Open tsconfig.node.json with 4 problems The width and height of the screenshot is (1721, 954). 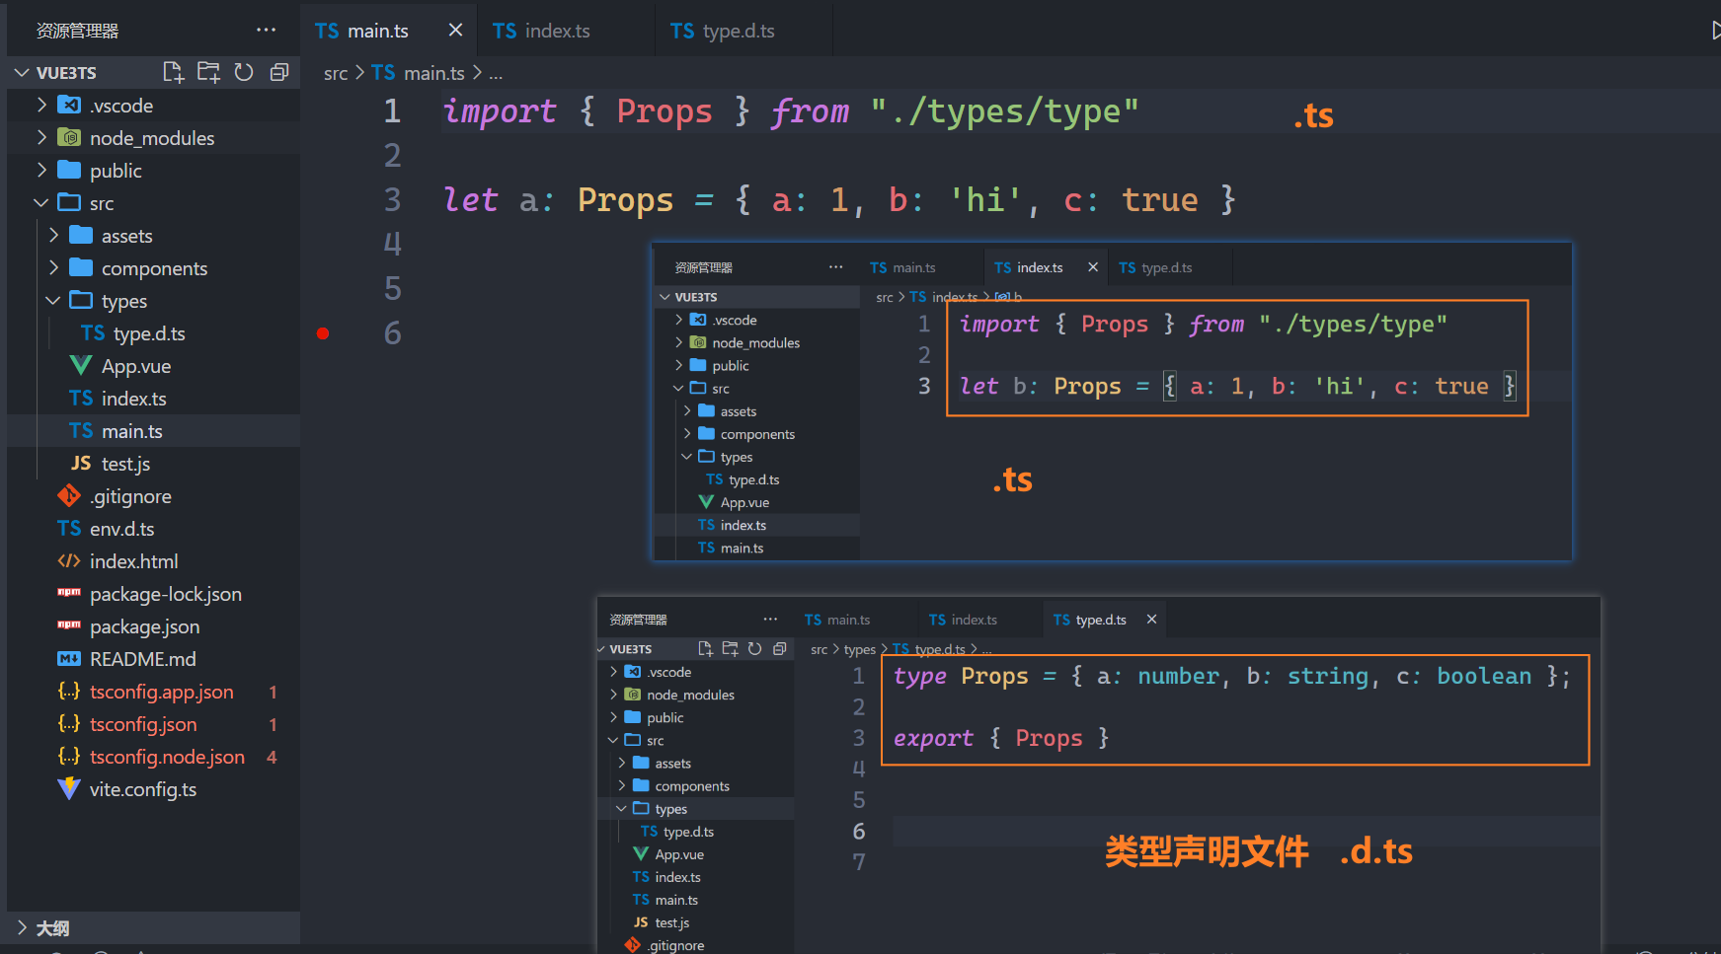(166, 757)
